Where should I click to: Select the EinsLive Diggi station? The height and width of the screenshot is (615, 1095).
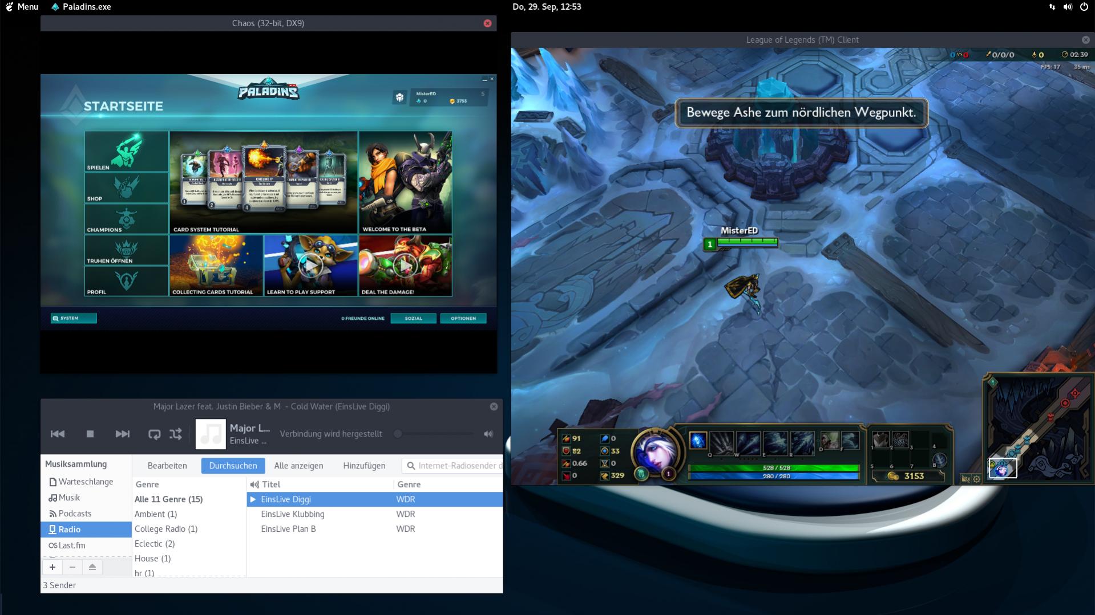tap(375, 499)
